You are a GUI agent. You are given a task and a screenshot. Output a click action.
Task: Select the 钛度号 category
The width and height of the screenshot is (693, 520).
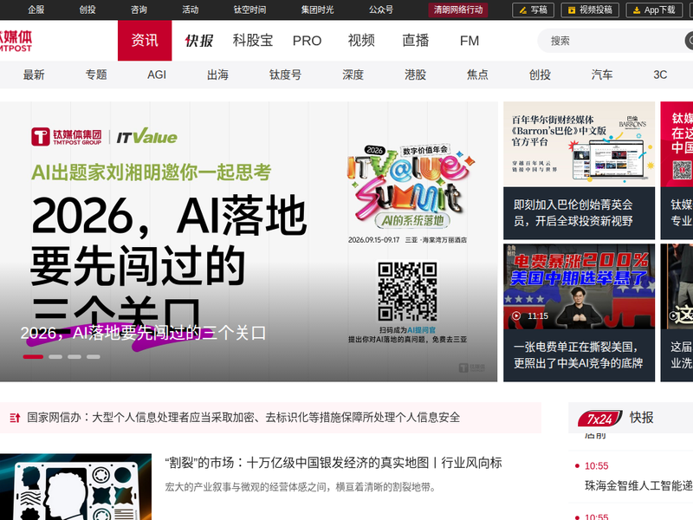286,75
